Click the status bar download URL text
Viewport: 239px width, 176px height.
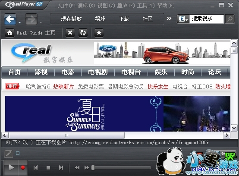tap(139, 143)
